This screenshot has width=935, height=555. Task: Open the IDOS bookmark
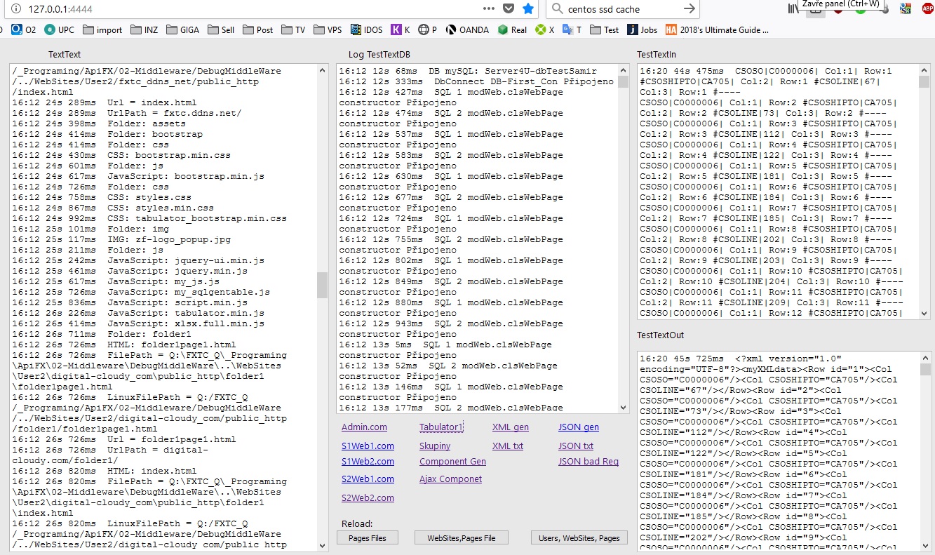(x=366, y=30)
